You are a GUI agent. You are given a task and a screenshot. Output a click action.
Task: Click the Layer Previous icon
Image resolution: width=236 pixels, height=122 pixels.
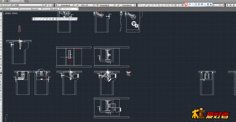pyautogui.click(x=49, y=5)
